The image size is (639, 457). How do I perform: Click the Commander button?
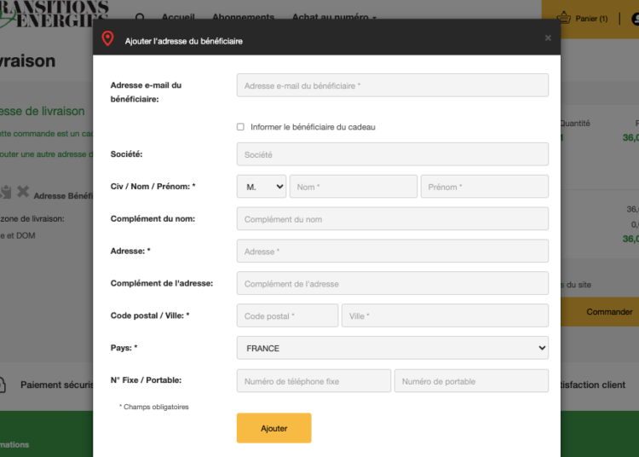click(x=608, y=312)
